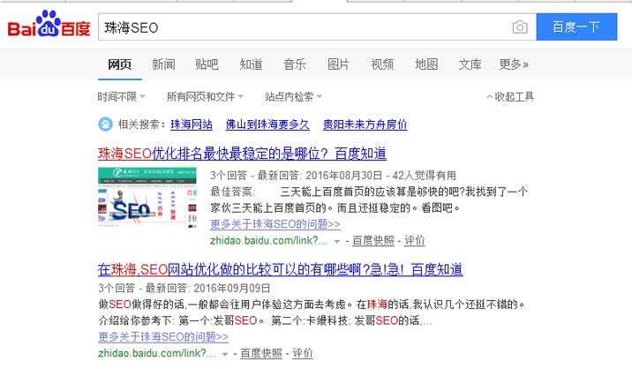Open 更多关于珠海SEO的问题 link in second result

(x=163, y=336)
